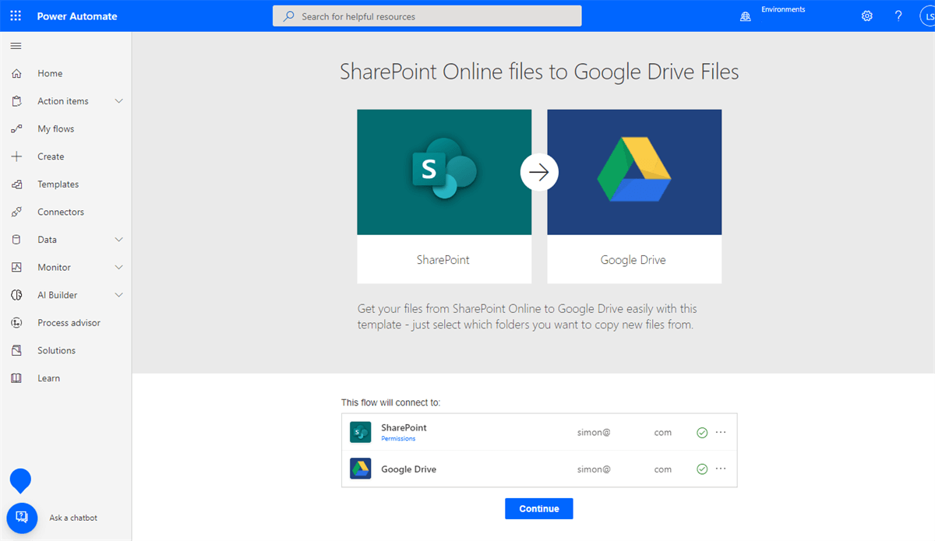Click the Action items clipboard icon
Viewport: 935px width, 541px height.
tap(16, 101)
